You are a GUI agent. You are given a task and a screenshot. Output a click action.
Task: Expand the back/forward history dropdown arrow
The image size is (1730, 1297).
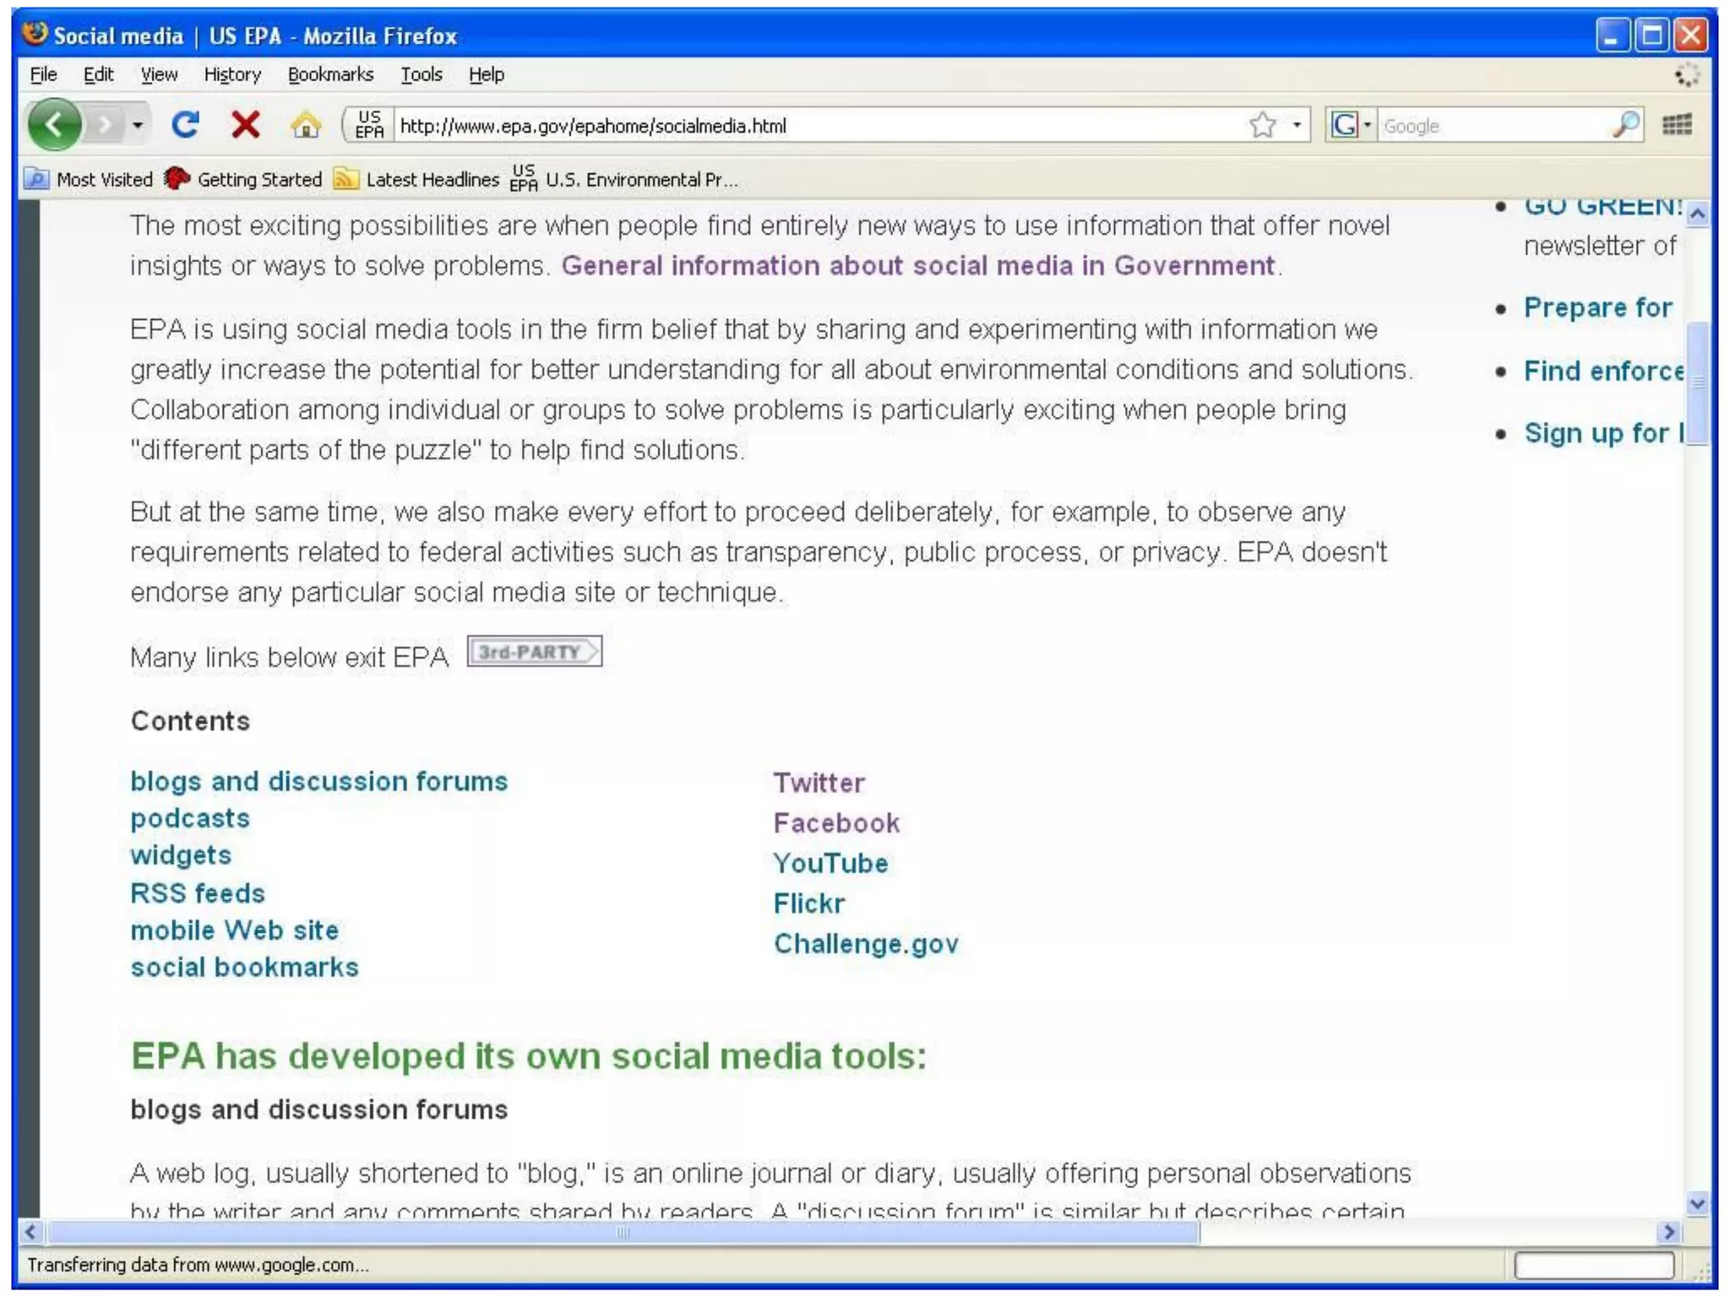138,125
